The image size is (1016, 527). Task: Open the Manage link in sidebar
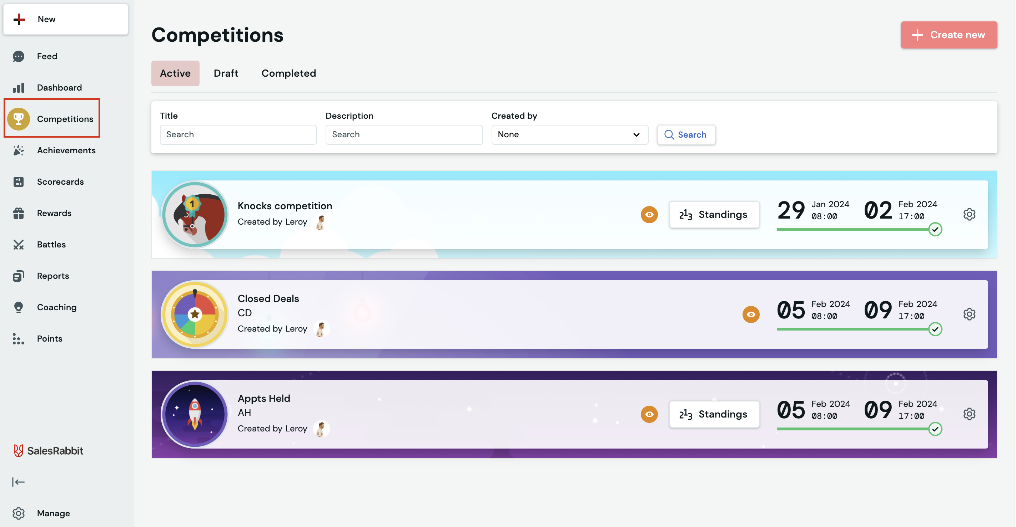(53, 513)
